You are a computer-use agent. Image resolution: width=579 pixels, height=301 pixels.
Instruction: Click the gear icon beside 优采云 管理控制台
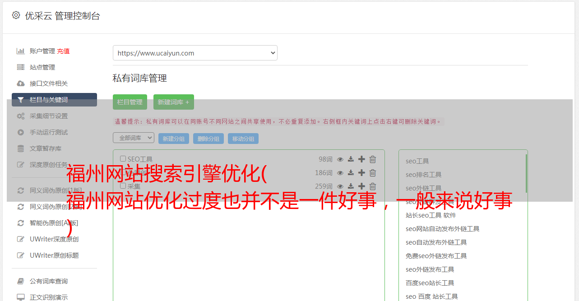16,15
